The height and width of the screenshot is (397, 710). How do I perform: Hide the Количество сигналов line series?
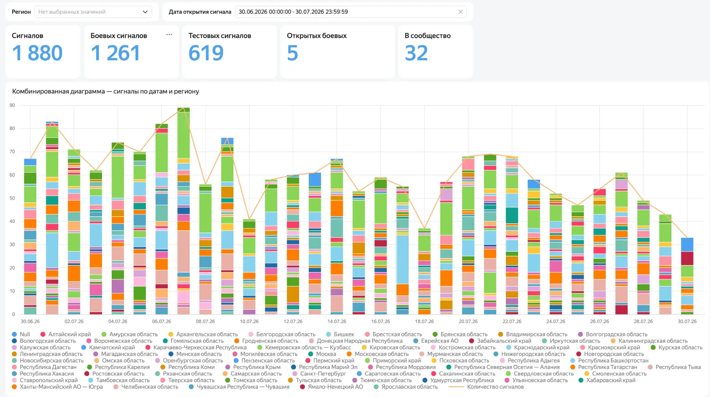click(486, 387)
